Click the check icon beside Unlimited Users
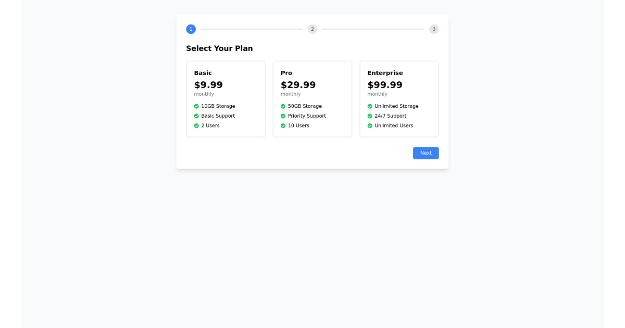 (x=369, y=125)
